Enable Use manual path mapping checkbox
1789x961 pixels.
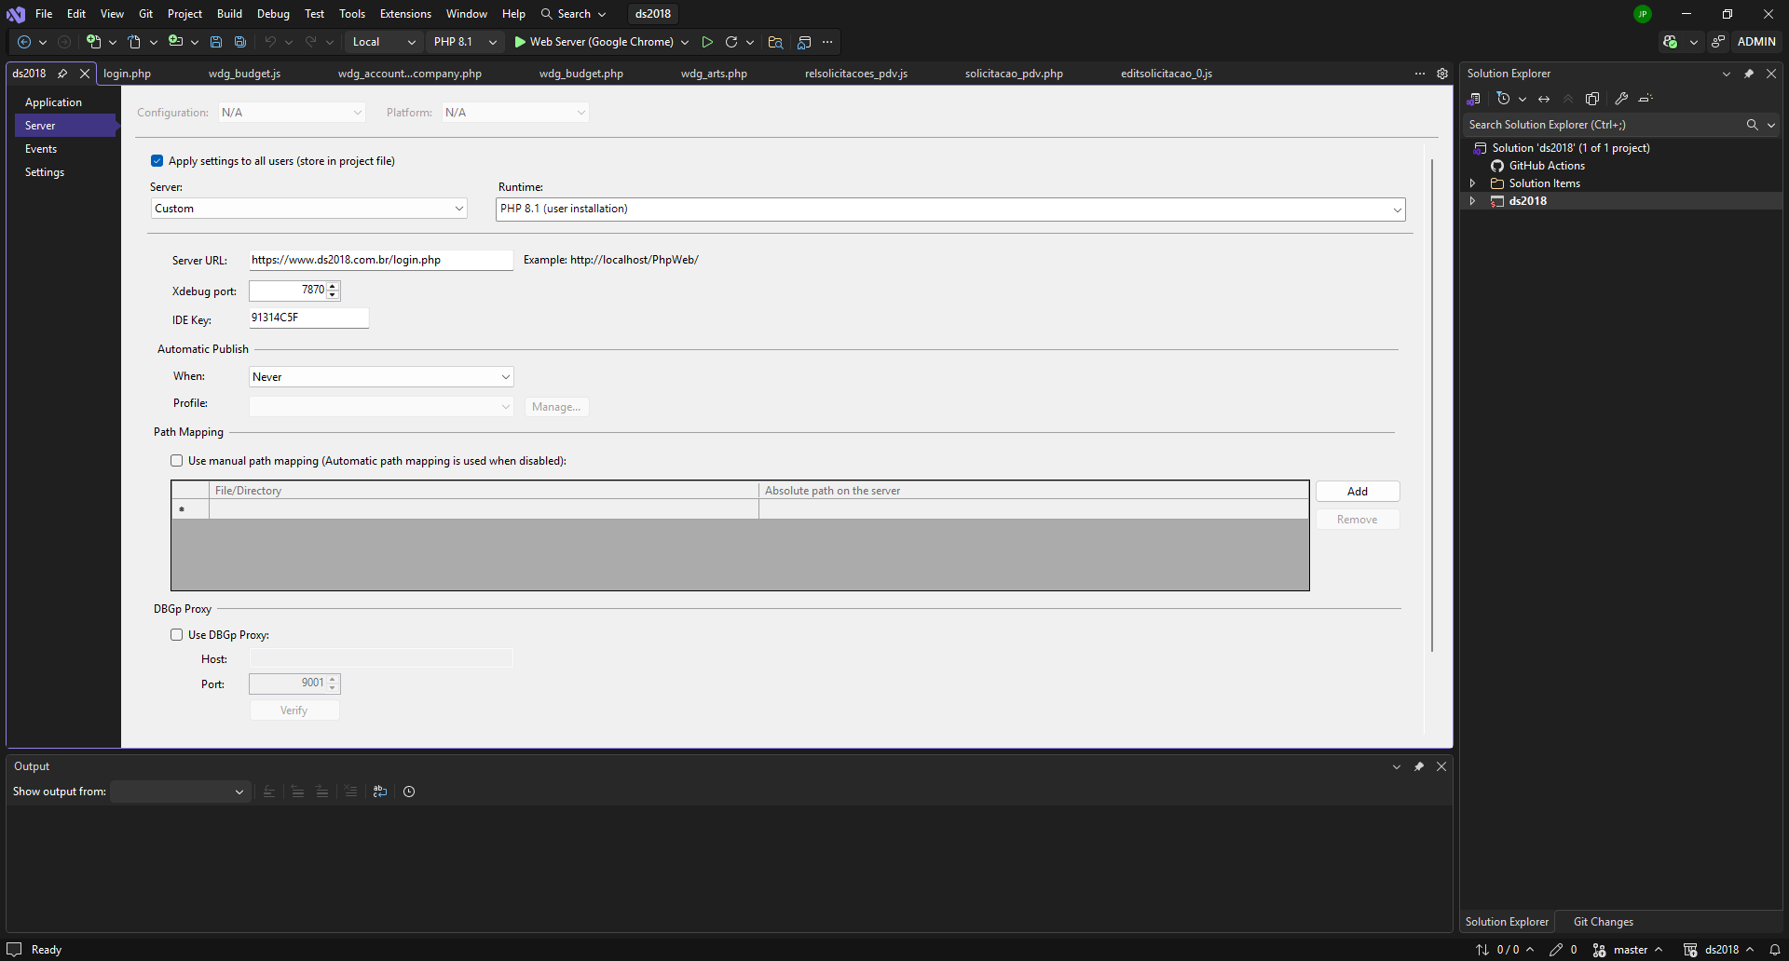(177, 461)
